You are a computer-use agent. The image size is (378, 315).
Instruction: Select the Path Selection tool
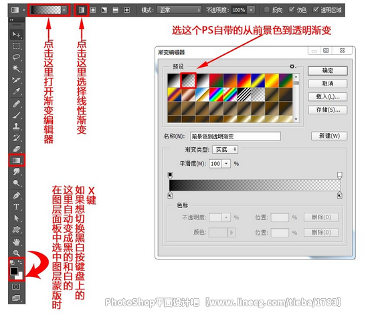[x=17, y=218]
